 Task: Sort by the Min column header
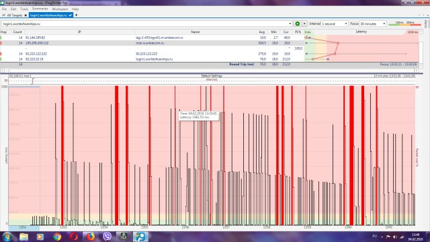[273, 32]
